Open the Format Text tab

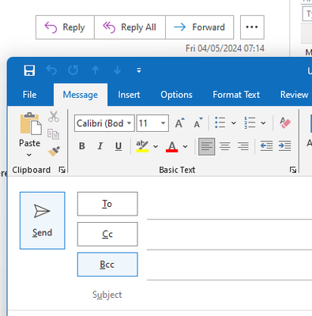click(236, 95)
